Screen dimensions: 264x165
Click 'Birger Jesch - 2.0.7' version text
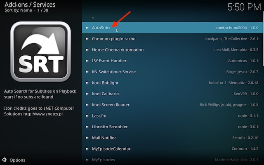point(242,72)
